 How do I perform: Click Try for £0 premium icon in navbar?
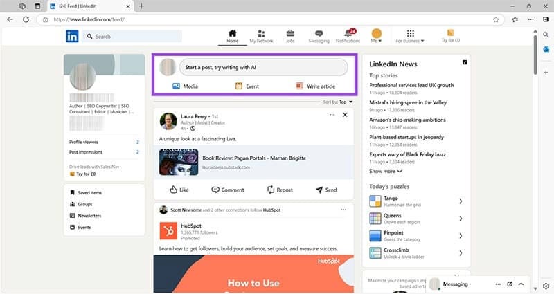click(451, 33)
